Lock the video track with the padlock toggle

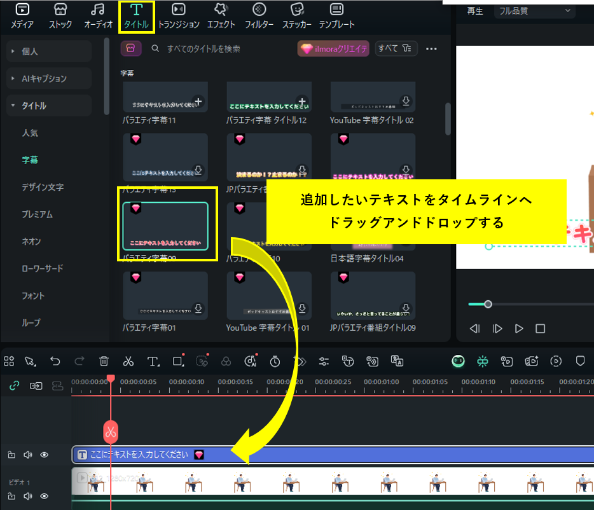[x=11, y=496]
